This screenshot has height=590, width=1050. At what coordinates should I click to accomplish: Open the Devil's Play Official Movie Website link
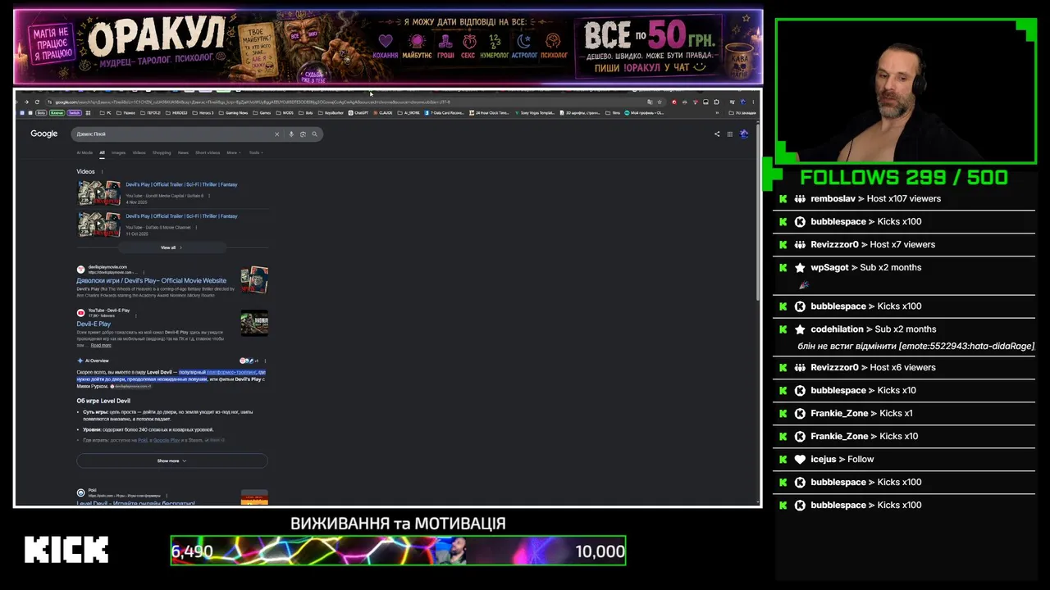point(152,280)
